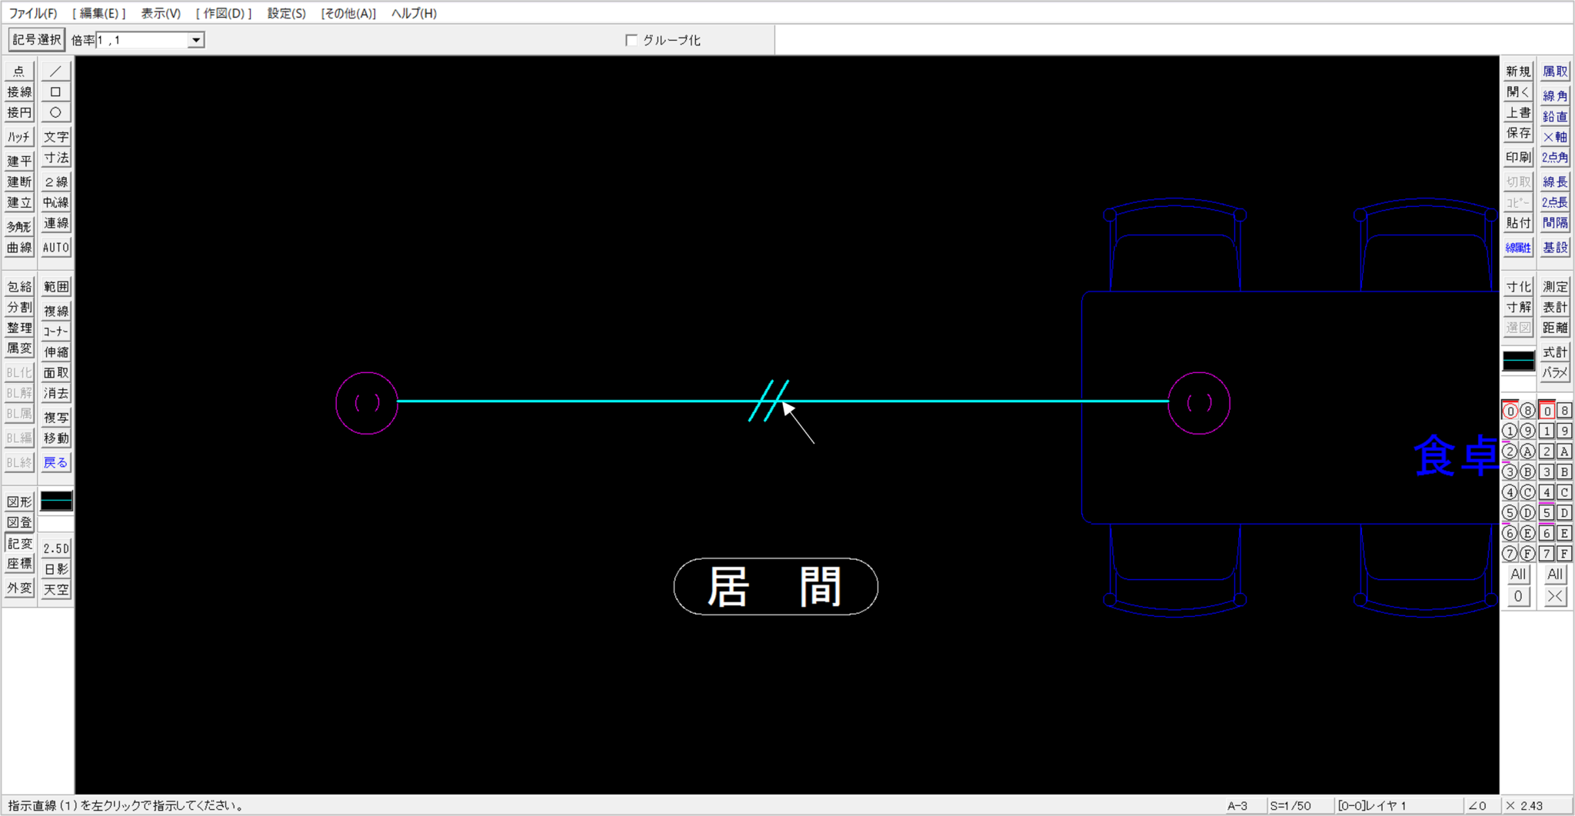Activate the 消去 erase tool
The height and width of the screenshot is (816, 1575).
55,394
